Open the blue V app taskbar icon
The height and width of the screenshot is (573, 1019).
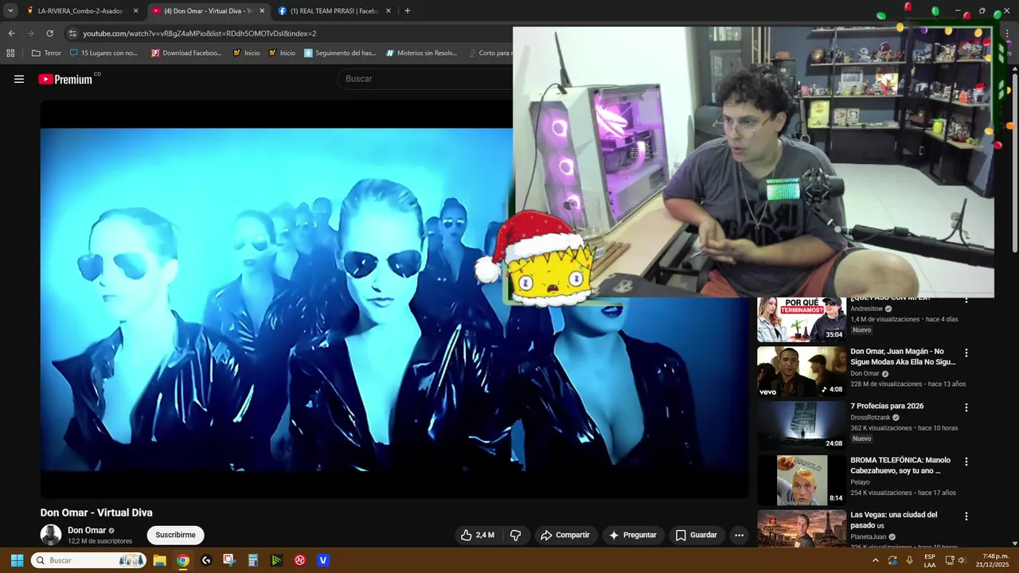pyautogui.click(x=323, y=560)
